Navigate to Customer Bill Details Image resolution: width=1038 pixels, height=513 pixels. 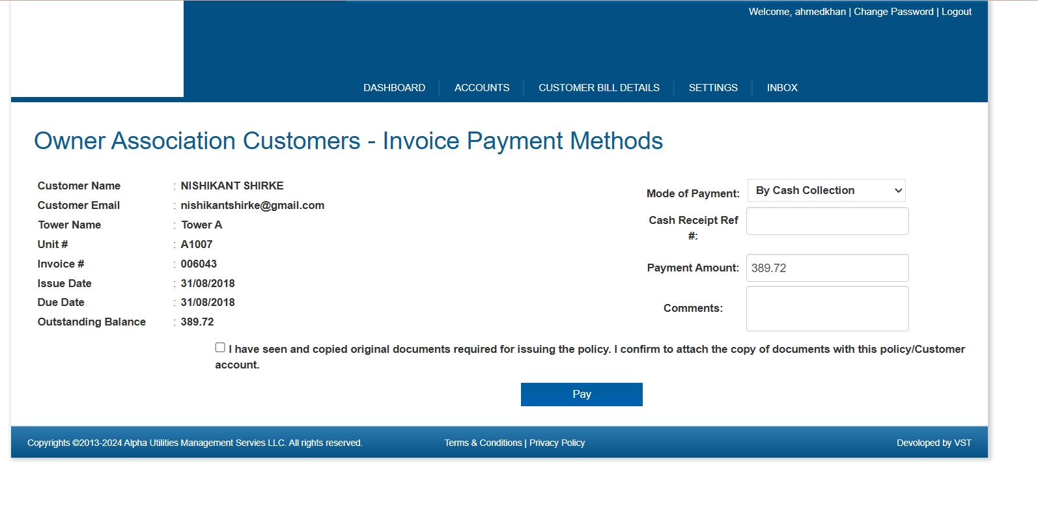point(598,88)
